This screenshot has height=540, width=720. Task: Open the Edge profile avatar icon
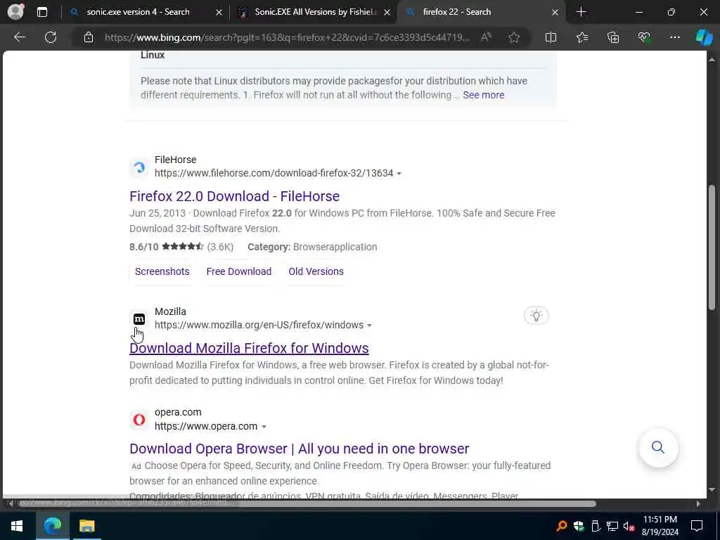[x=15, y=11]
